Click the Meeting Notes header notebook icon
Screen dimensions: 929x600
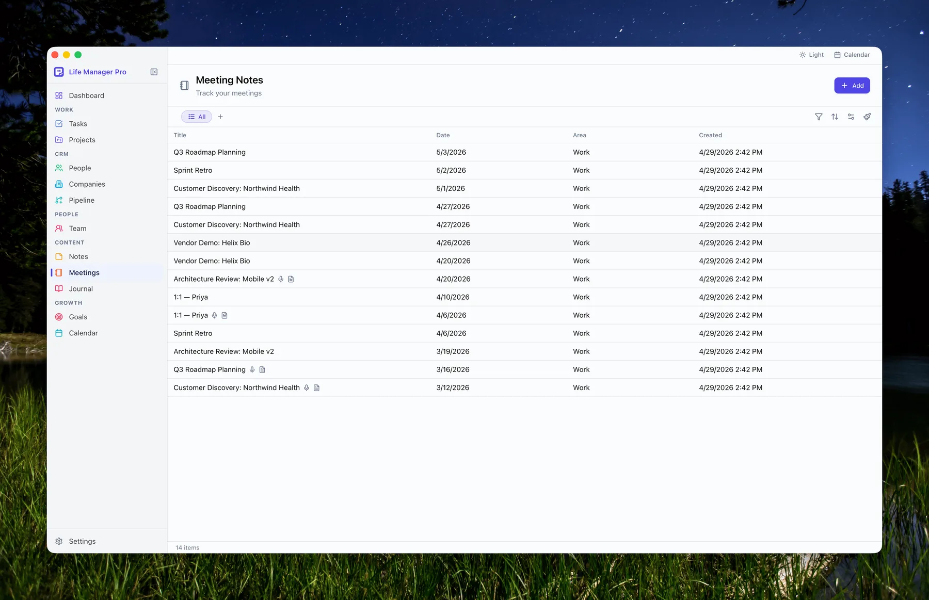(184, 86)
